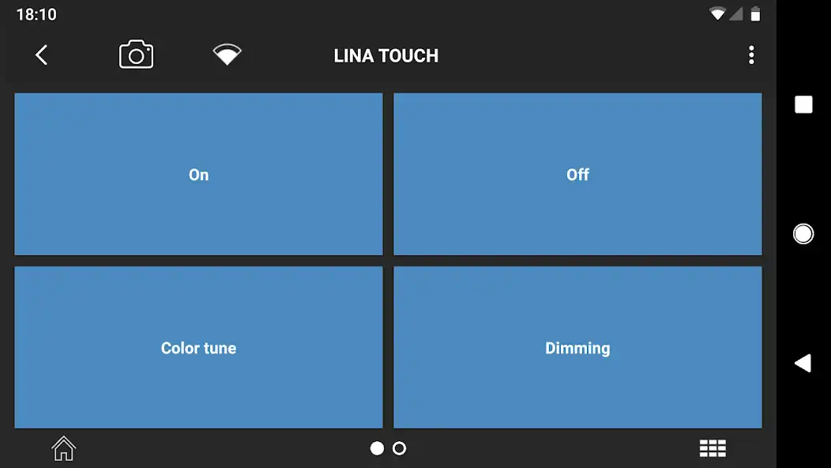The height and width of the screenshot is (468, 831).
Task: Tap the Wi-Fi status icon in status bar
Action: [x=718, y=13]
